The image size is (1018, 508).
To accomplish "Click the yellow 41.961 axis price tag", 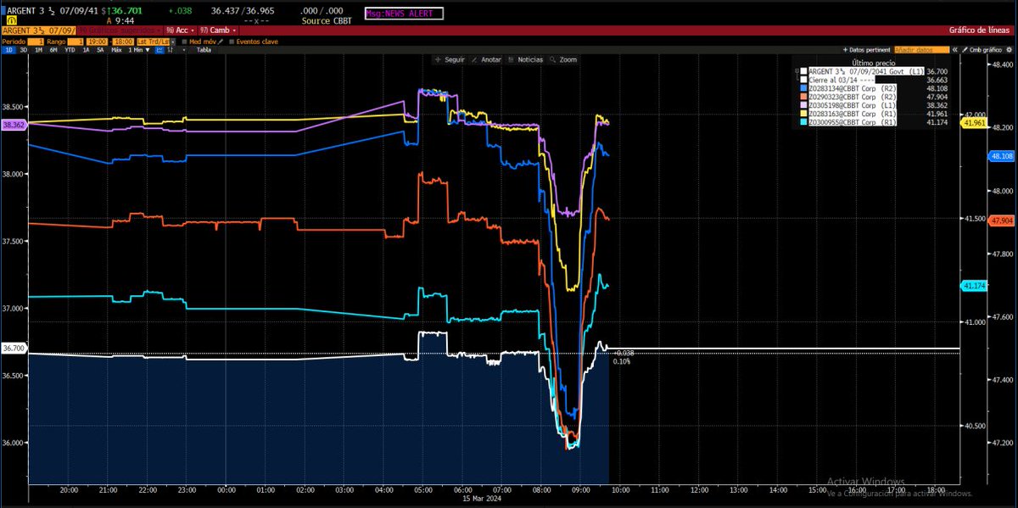I will point(972,123).
